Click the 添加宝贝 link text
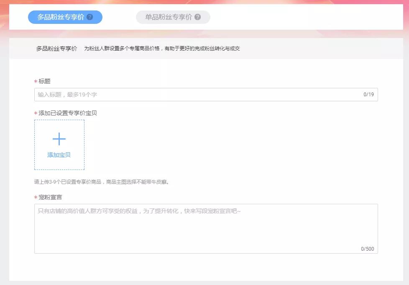The image size is (409, 285). tap(59, 154)
